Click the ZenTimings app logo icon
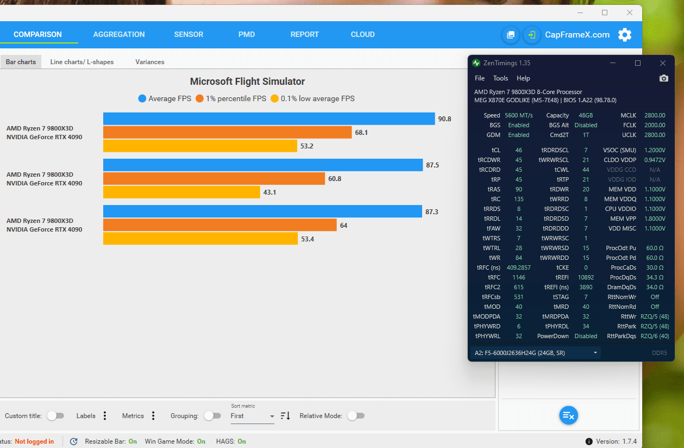 click(476, 63)
